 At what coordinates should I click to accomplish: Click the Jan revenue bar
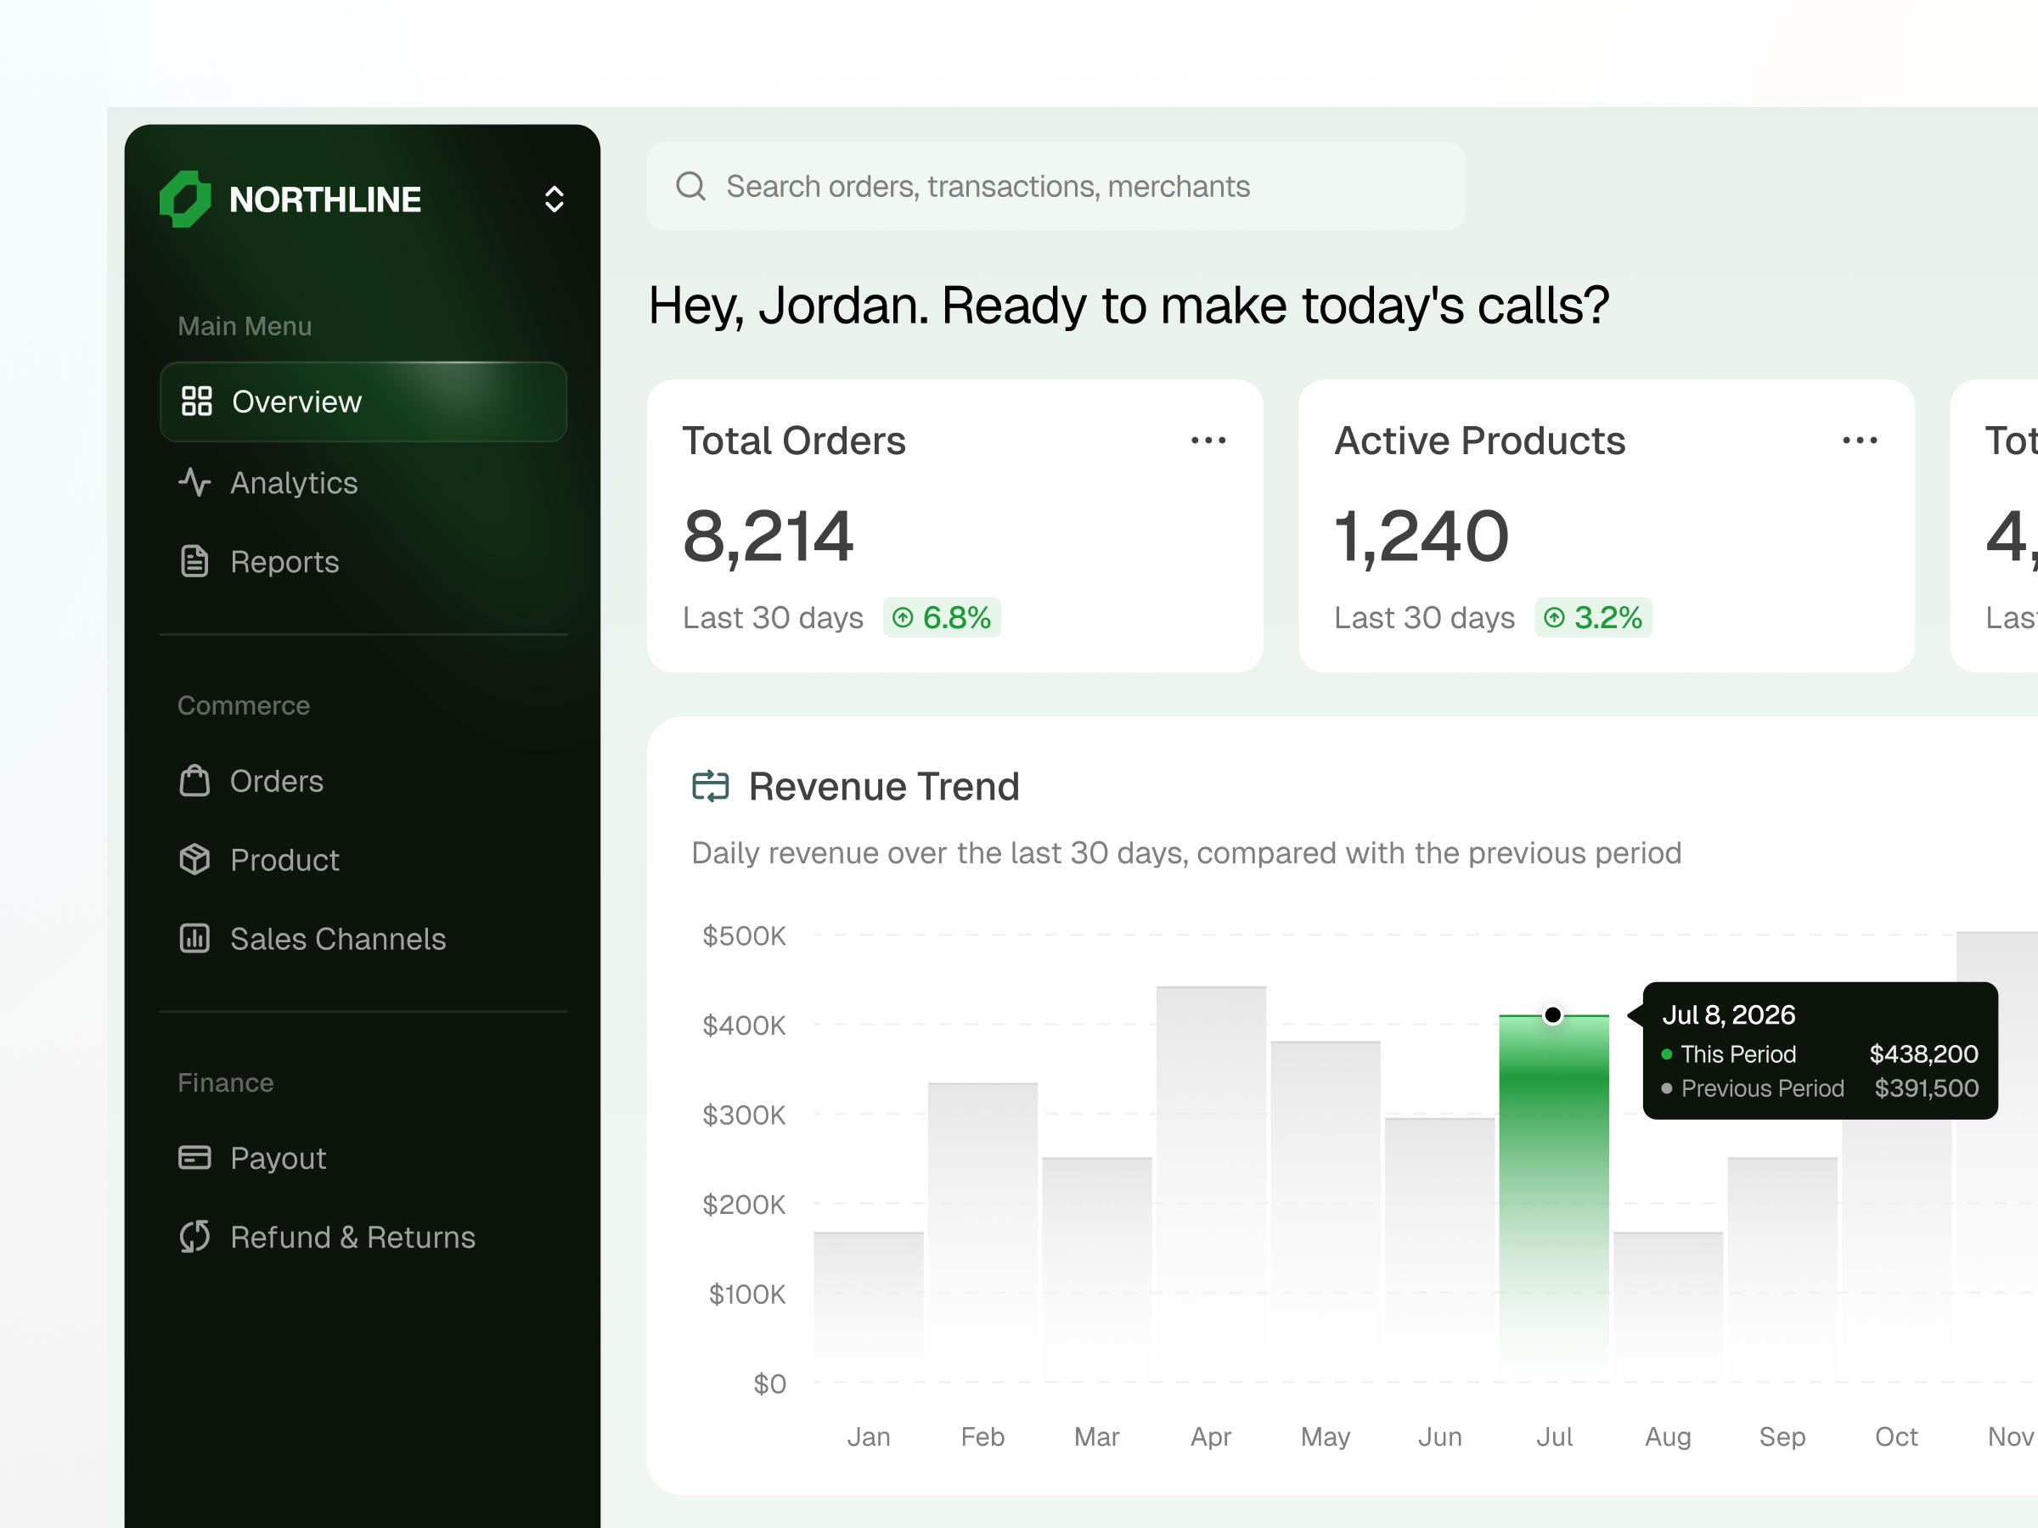click(868, 1306)
